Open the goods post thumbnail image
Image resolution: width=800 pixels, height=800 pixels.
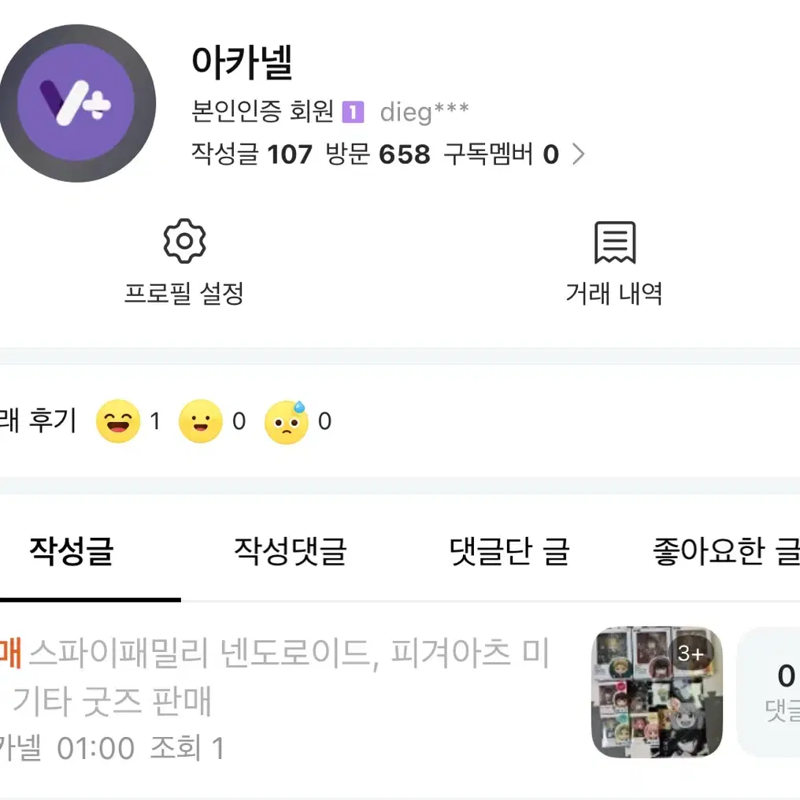657,692
